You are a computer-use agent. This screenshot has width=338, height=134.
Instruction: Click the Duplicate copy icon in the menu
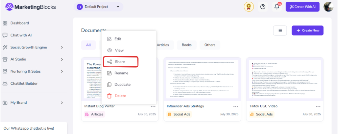coord(110,85)
